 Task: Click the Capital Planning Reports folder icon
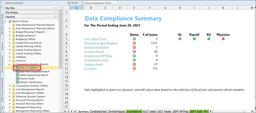[x=13, y=43]
